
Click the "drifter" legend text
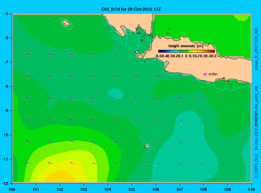[213, 74]
